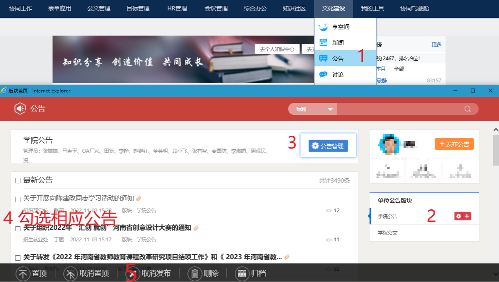This screenshot has width=499, height=282.
Task: Click the scrollbar down arrow
Action: [496, 274]
